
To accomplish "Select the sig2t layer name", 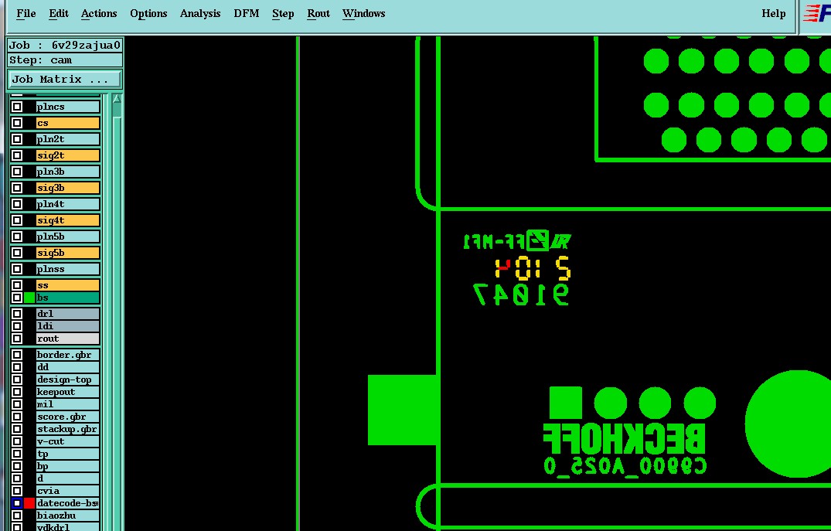I will pos(68,155).
